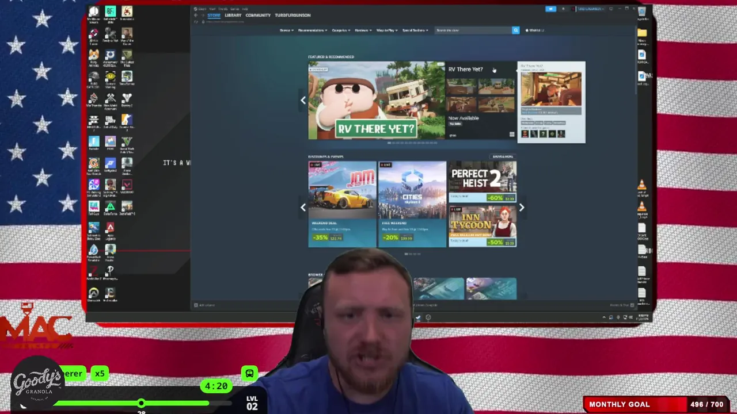
Task: Expand the Ways to Play dropdown
Action: click(387, 30)
